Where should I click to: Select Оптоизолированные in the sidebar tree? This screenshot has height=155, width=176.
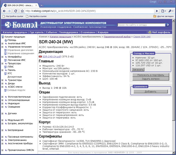click(x=19, y=100)
